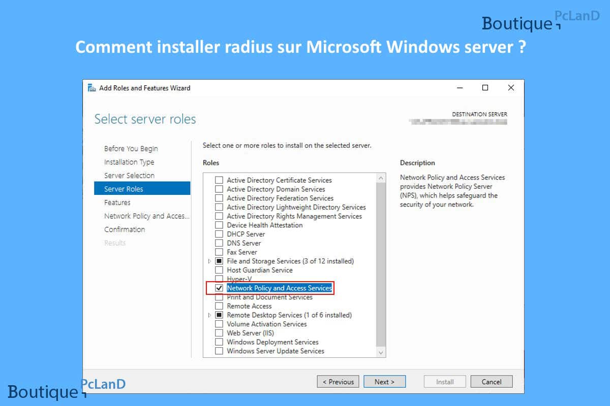The height and width of the screenshot is (406, 610).
Task: Check Print and Document Services
Action: click(x=219, y=297)
